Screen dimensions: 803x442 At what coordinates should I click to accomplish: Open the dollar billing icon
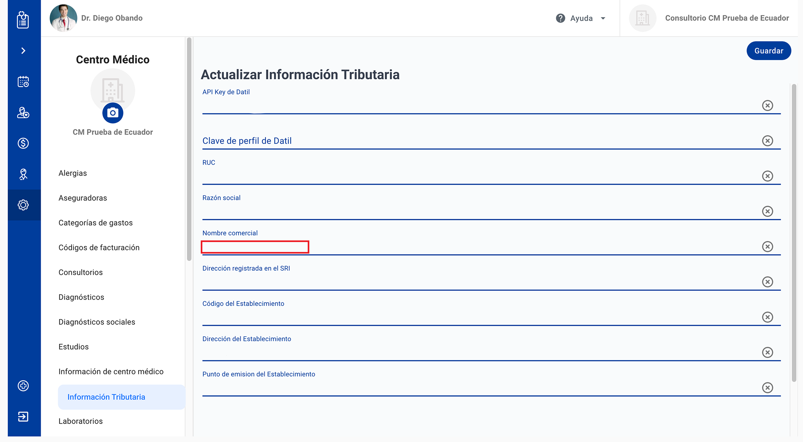[23, 143]
